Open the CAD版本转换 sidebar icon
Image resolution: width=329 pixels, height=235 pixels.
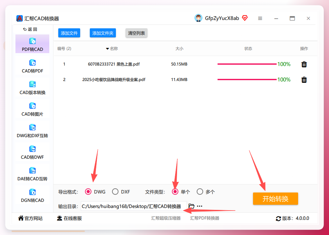coord(32,84)
